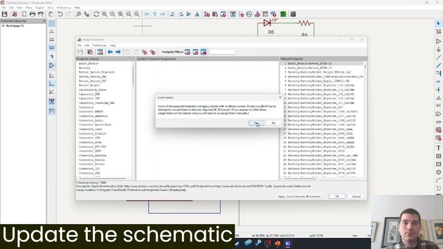Open Place menu in Schematic Editor
This screenshot has height=249, width=443.
point(29,8)
